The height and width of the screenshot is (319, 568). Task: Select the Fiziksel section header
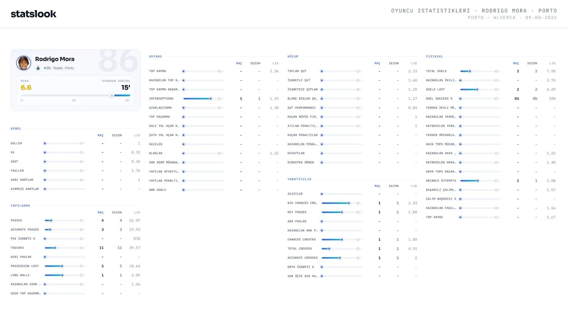435,56
